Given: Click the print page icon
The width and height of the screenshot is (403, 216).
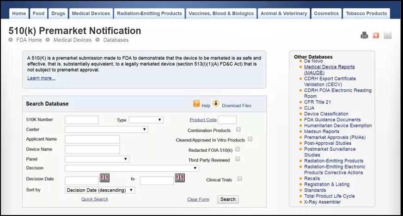Looking at the screenshot, I should [364, 36].
